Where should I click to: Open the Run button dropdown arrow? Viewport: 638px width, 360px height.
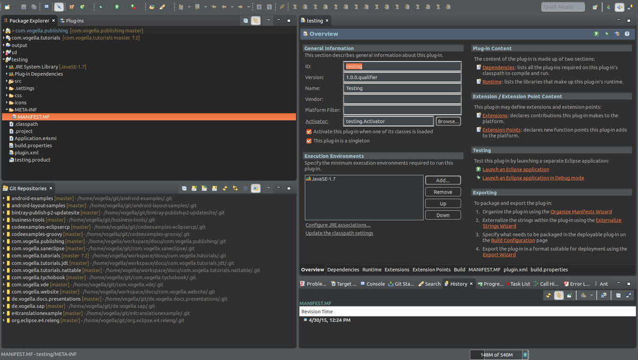(x=124, y=7)
